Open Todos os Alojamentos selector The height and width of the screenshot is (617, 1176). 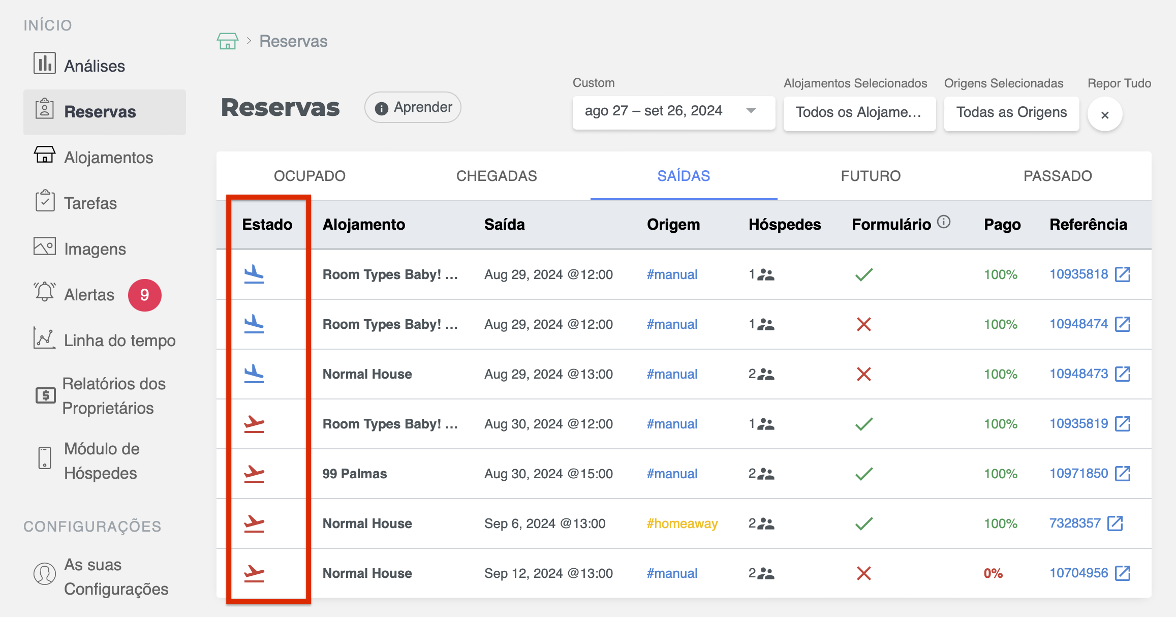tap(859, 112)
